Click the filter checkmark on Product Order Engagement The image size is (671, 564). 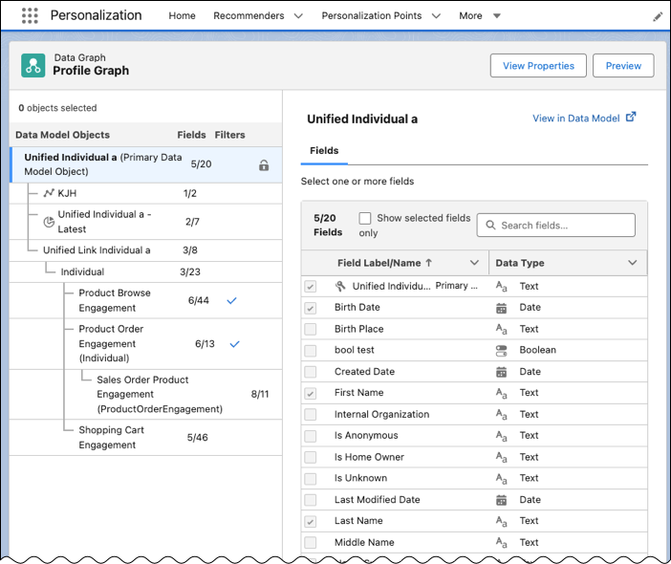pos(234,343)
